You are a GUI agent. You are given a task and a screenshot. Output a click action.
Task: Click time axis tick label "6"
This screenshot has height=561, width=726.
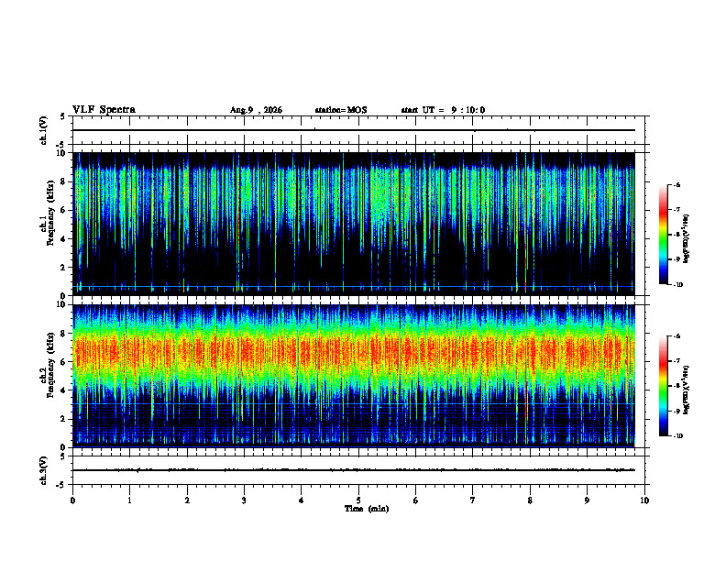click(415, 500)
